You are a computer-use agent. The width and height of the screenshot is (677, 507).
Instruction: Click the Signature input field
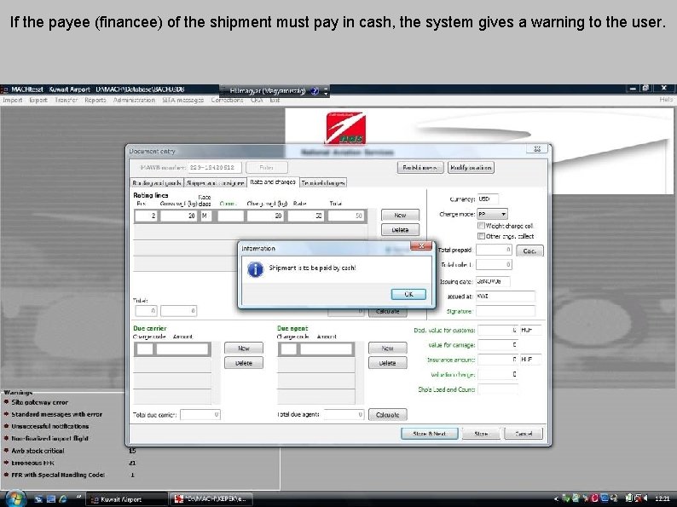coord(505,311)
